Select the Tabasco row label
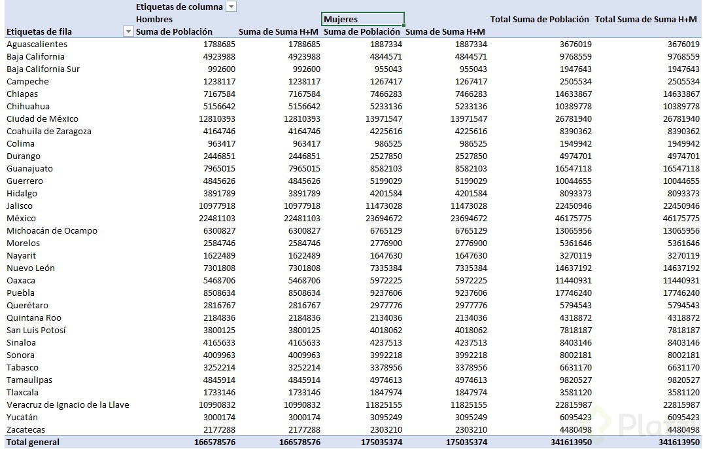This screenshot has width=703, height=449. pyautogui.click(x=22, y=367)
